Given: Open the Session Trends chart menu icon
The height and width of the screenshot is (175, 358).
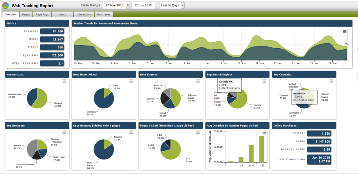Looking at the screenshot, I should (x=344, y=32).
